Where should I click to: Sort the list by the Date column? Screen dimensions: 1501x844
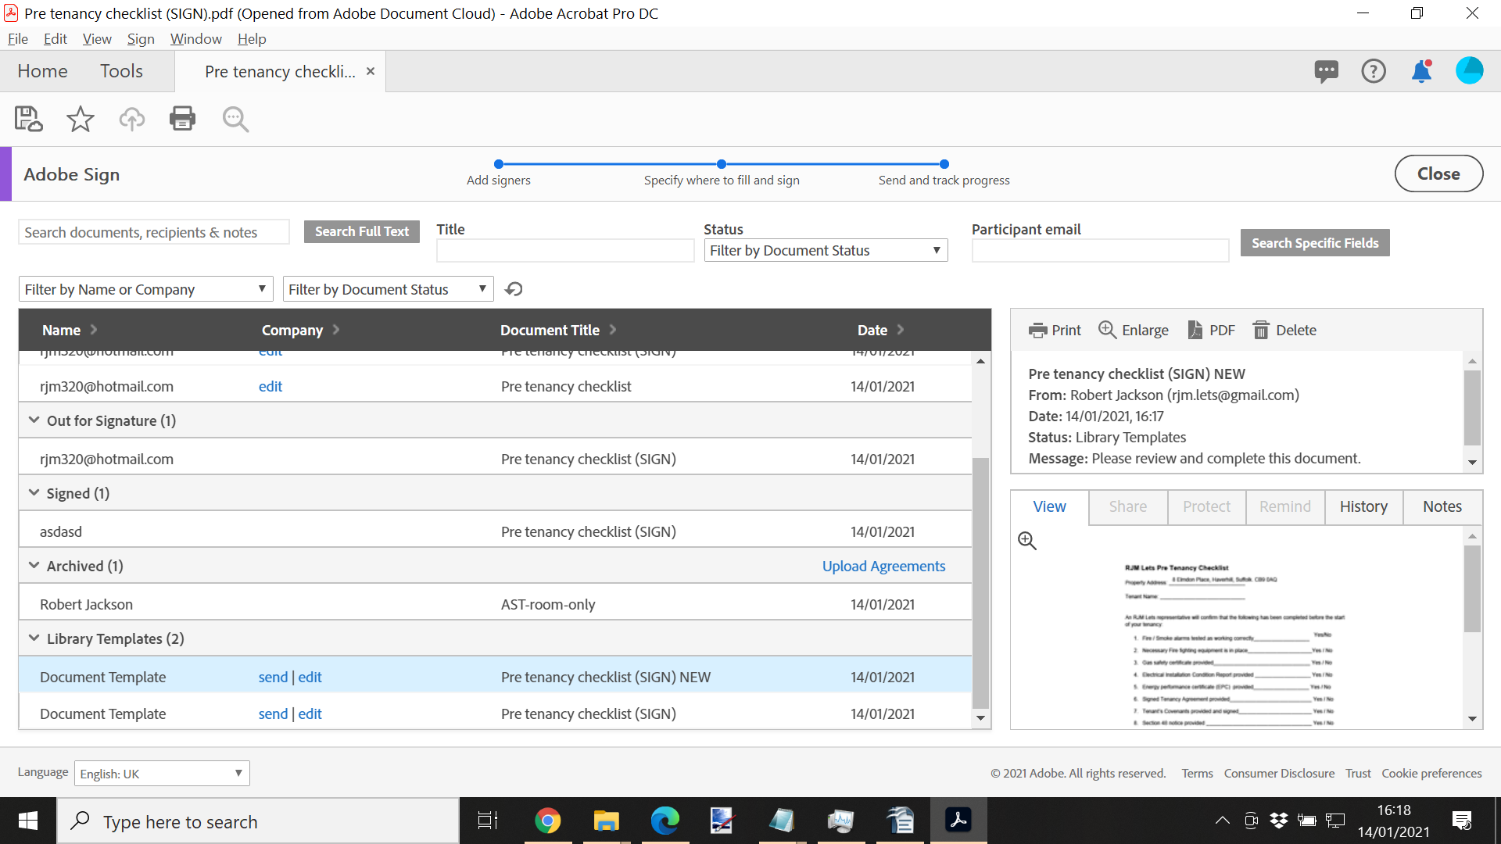[x=880, y=330]
